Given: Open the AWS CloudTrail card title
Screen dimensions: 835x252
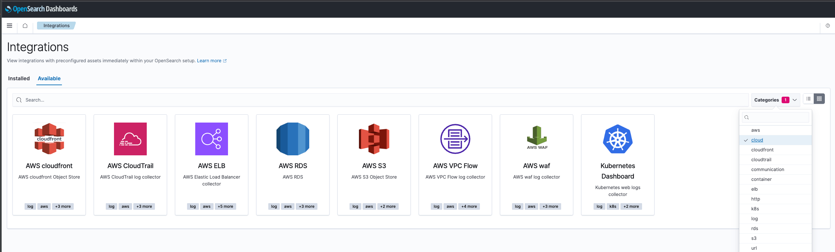Looking at the screenshot, I should tap(130, 166).
